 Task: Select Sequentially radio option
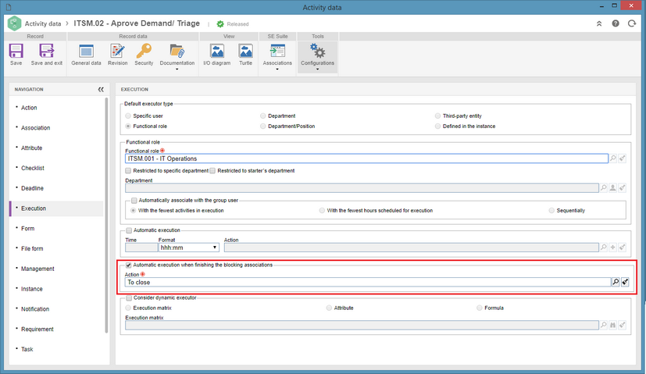coord(551,211)
